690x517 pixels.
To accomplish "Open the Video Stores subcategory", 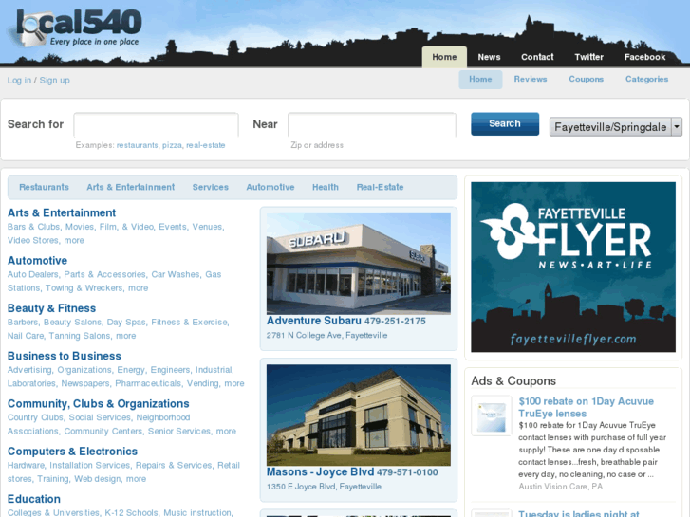I will click(32, 240).
